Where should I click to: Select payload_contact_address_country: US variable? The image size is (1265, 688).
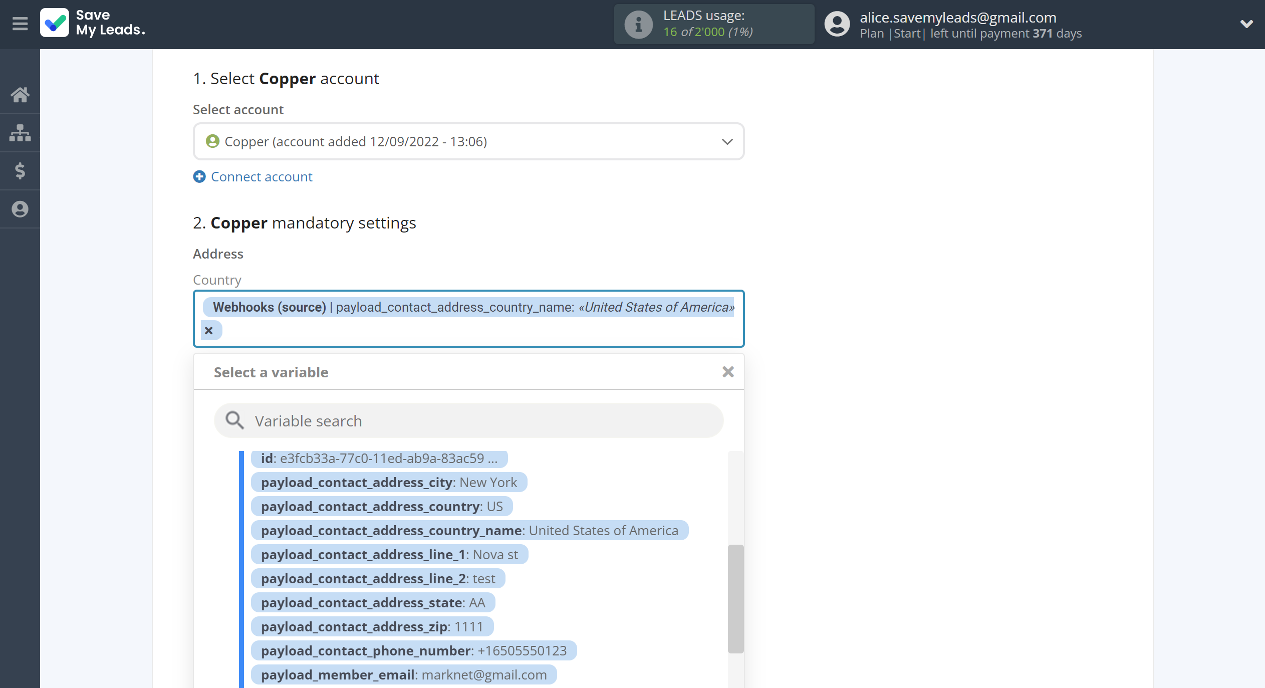point(382,507)
